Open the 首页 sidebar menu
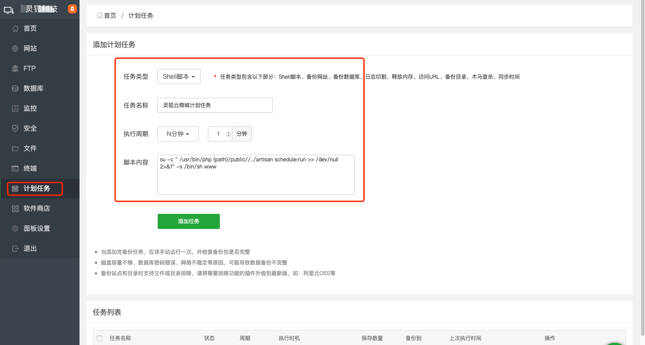The width and height of the screenshot is (645, 345). pos(40,28)
